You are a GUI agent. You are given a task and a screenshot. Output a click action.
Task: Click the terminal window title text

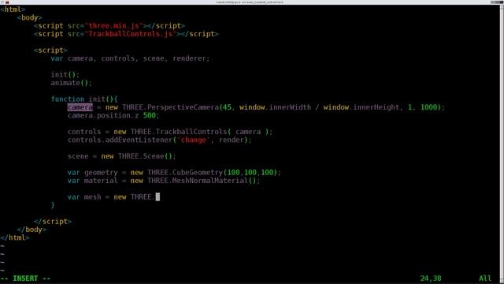tap(250, 2)
